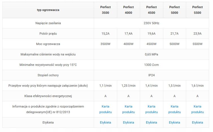This screenshot has width=213, height=132.
Task: Click Etykieta link in Perfect 5000 column
Action: coord(175,122)
